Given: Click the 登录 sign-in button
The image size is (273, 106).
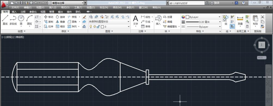Looking at the screenshot, I should [215, 3].
